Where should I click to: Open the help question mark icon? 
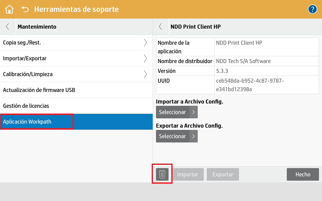pos(312,9)
